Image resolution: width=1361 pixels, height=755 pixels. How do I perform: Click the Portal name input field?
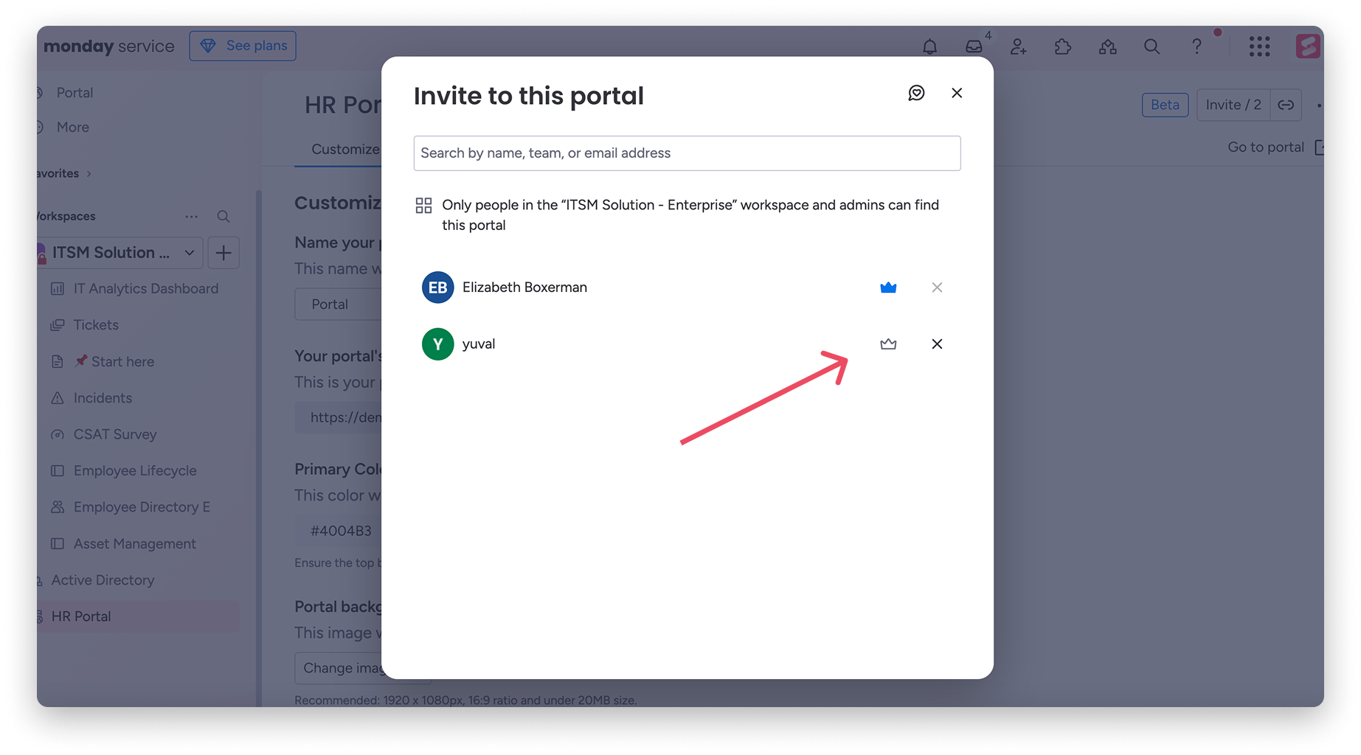(x=338, y=305)
